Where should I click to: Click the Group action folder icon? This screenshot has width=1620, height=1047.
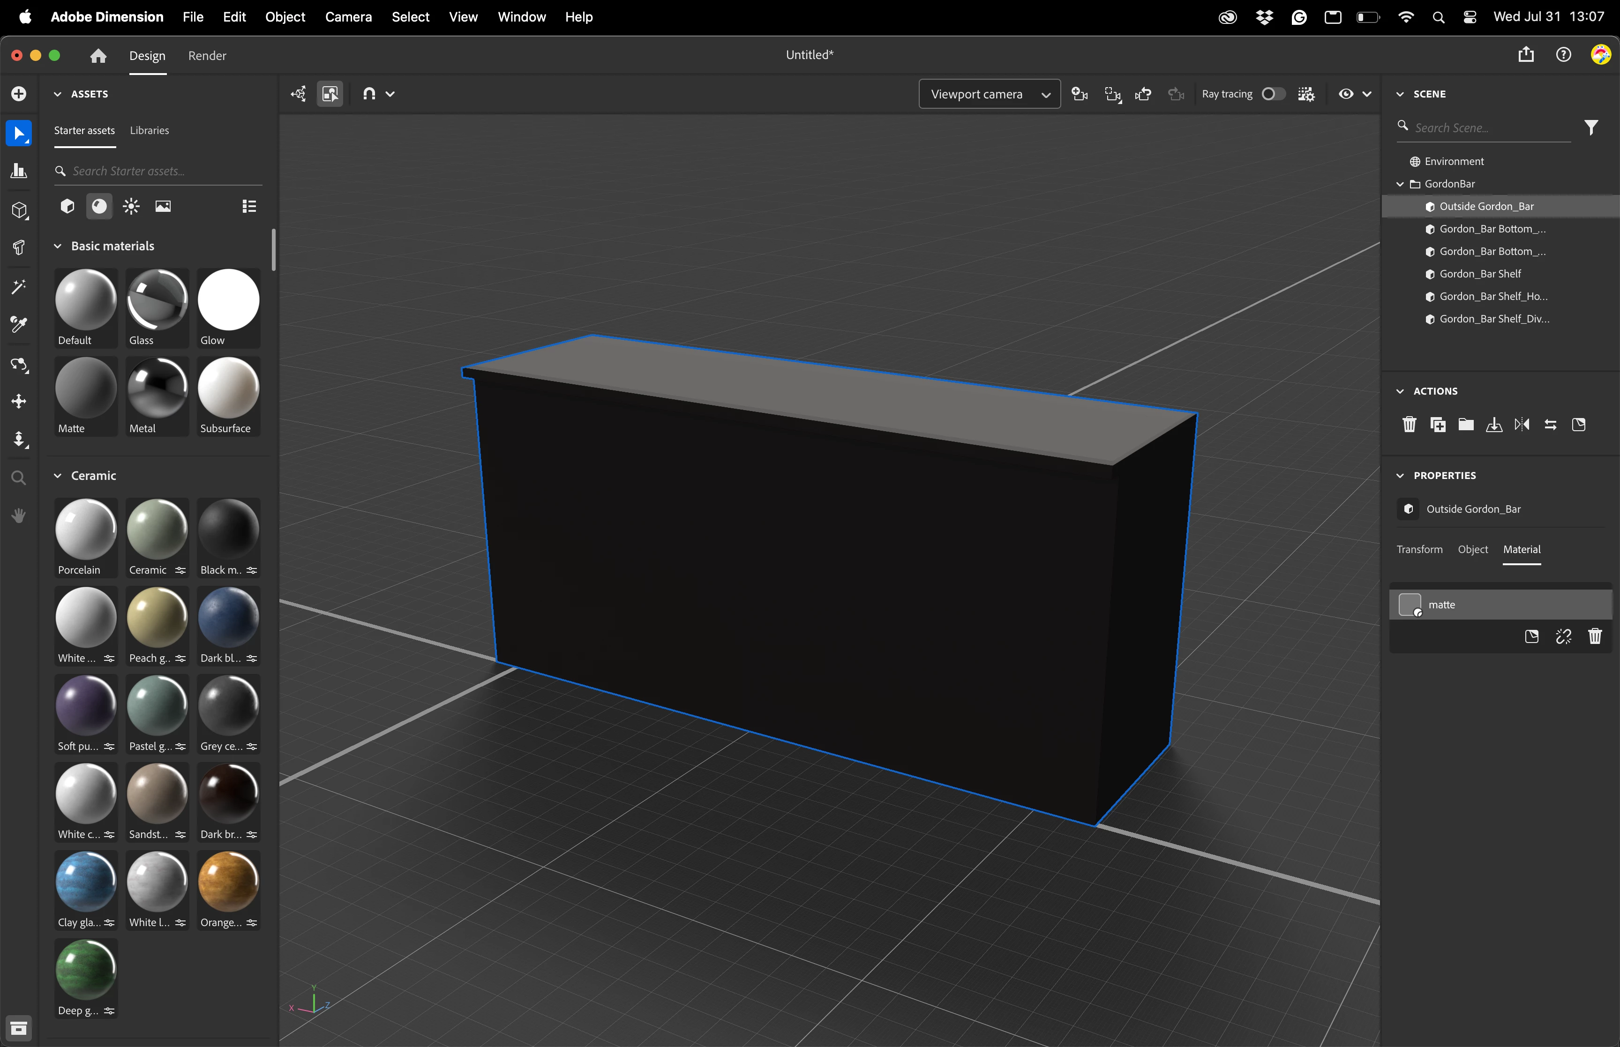pyautogui.click(x=1466, y=425)
